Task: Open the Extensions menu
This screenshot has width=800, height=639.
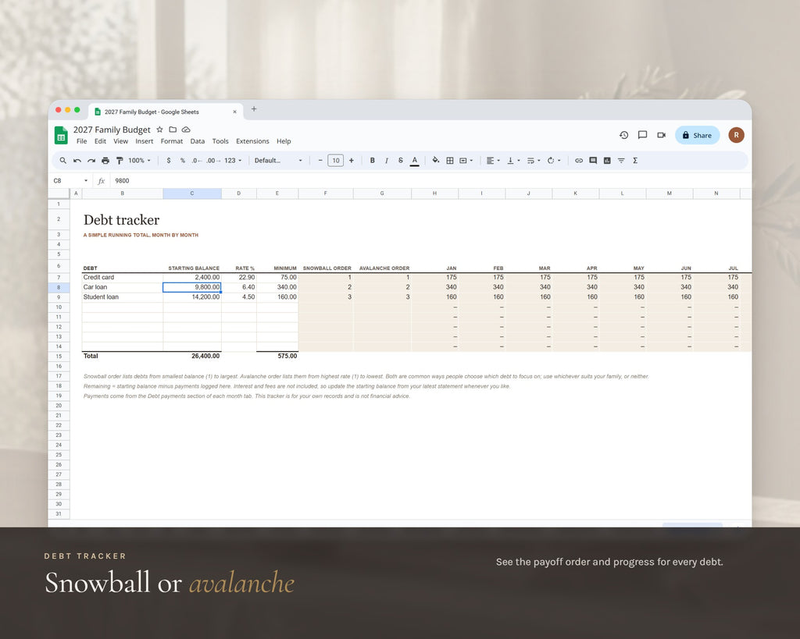Action: (252, 141)
